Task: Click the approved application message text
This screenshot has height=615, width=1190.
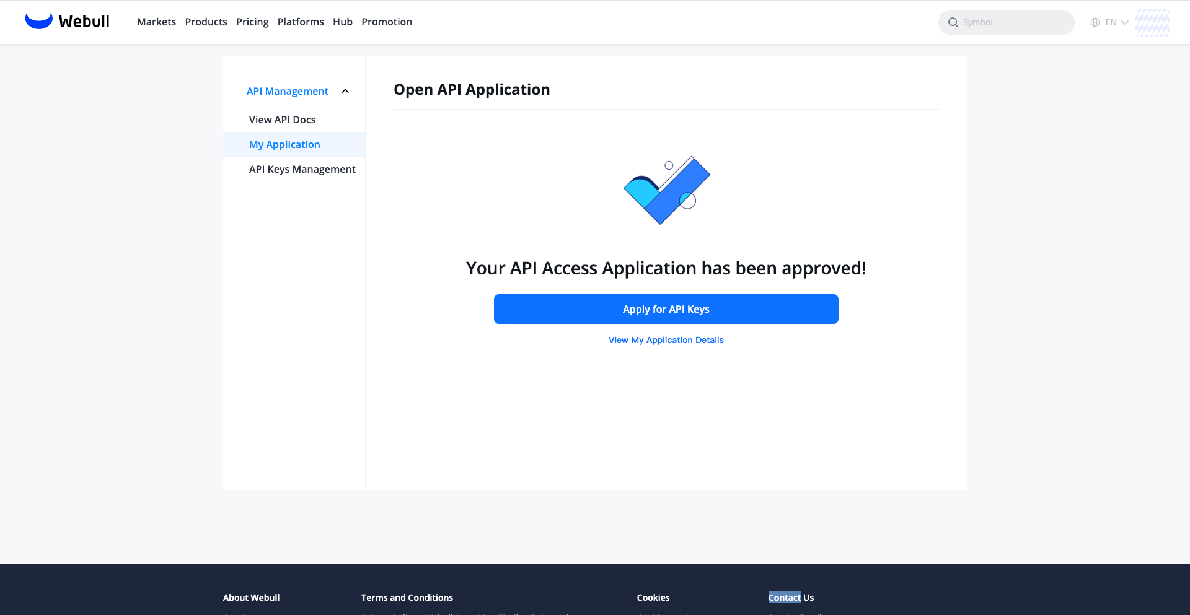Action: point(666,268)
